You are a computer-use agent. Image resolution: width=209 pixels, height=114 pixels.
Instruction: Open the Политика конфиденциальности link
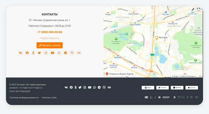click(24, 98)
